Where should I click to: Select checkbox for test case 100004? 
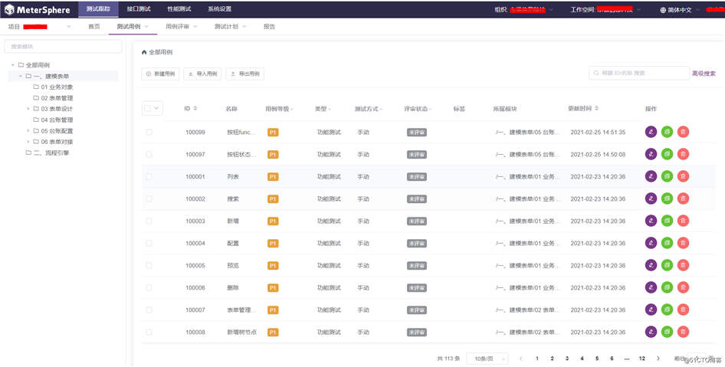click(149, 243)
